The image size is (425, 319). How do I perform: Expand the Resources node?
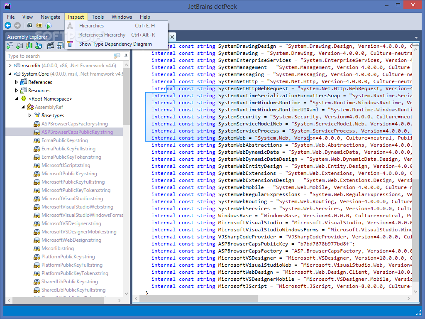click(16, 90)
